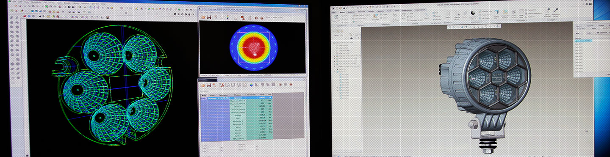
Task: Click the Value column header in results table
Action: click(262, 95)
